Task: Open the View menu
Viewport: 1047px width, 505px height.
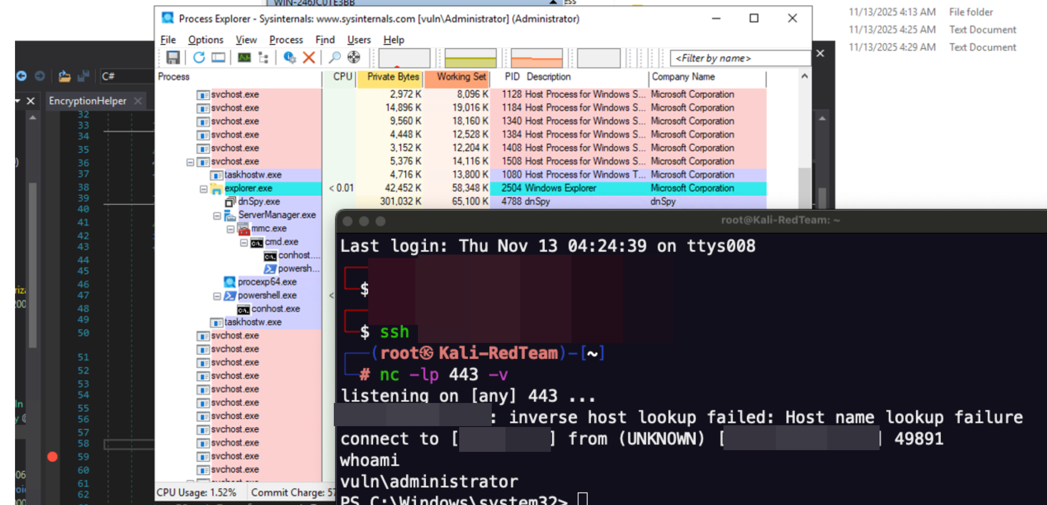Action: click(x=246, y=40)
